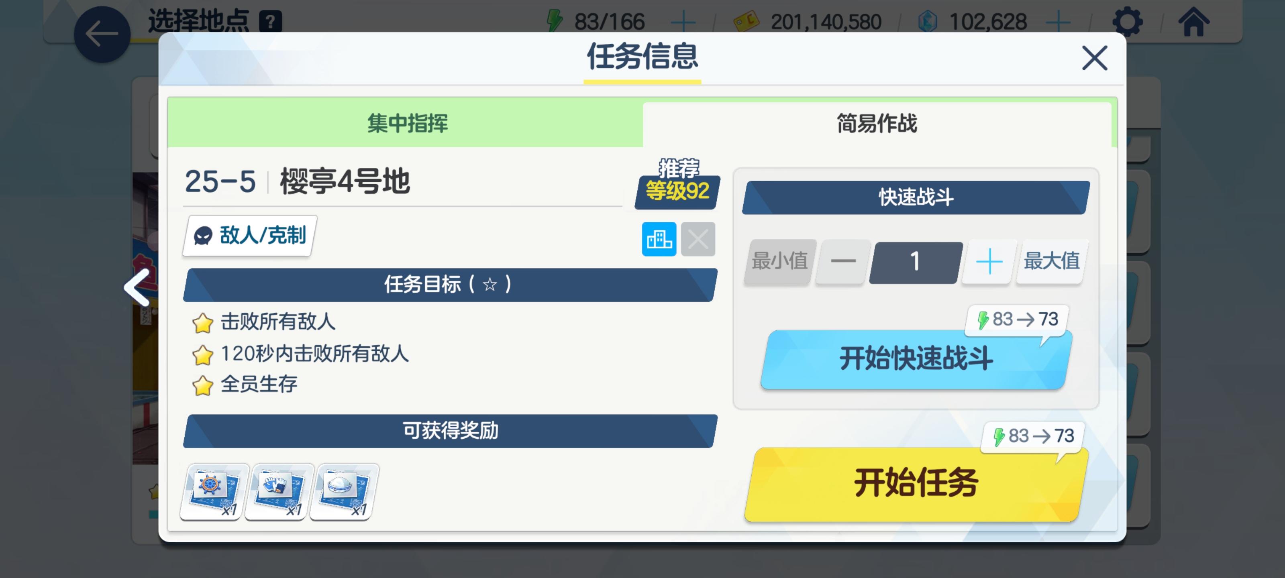Set quick battle count to 最小值

click(779, 261)
